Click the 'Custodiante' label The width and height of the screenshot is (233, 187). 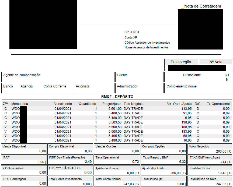click(x=192, y=75)
